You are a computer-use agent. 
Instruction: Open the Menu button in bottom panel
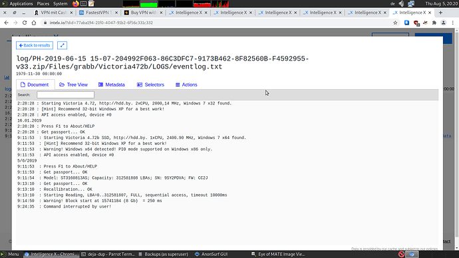(x=10, y=254)
